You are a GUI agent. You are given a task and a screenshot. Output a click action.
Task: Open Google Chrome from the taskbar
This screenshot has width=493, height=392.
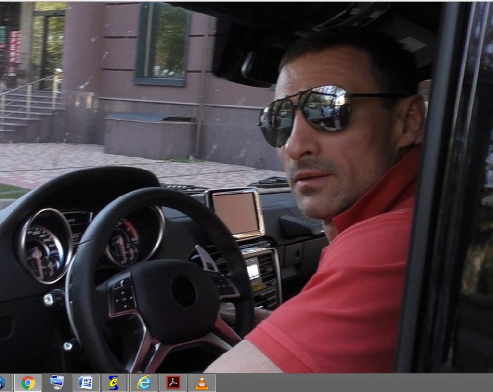28,382
